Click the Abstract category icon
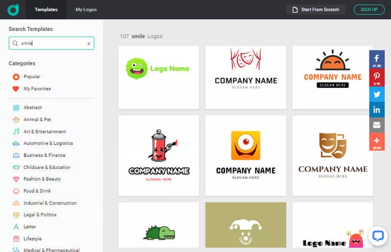This screenshot has height=252, width=391. (16, 107)
